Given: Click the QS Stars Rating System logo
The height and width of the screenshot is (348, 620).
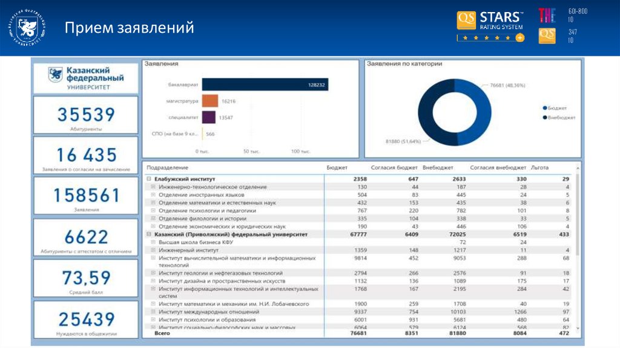Looking at the screenshot, I should click(490, 26).
